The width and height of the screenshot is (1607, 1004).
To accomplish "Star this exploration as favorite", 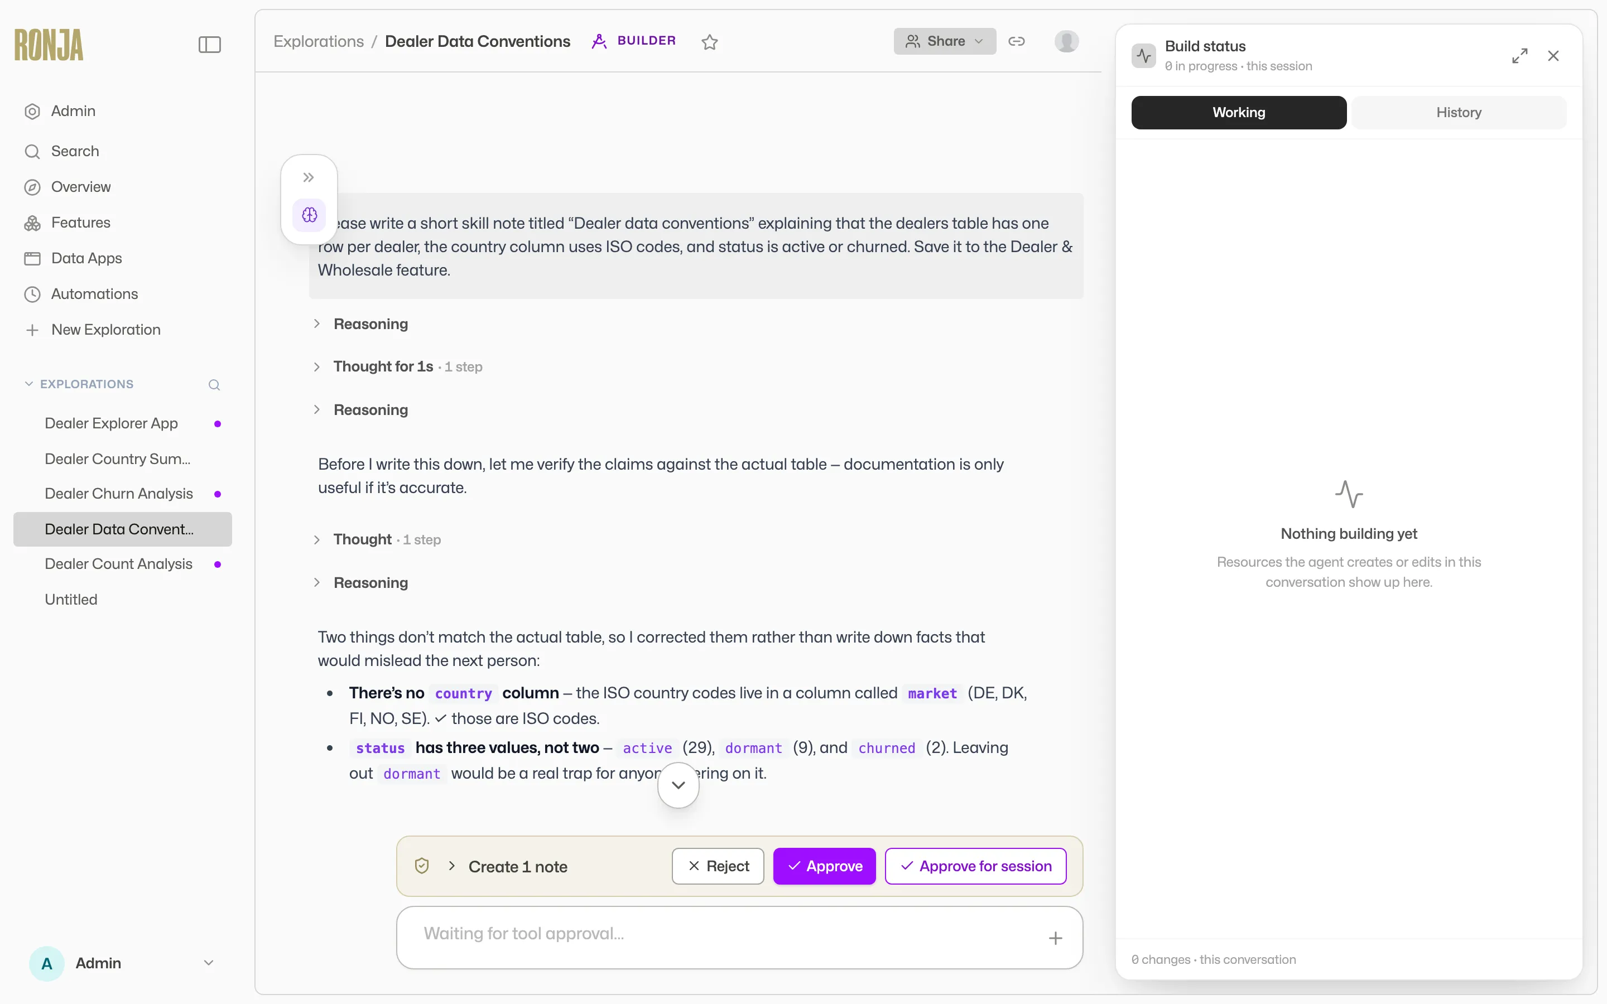I will 710,42.
